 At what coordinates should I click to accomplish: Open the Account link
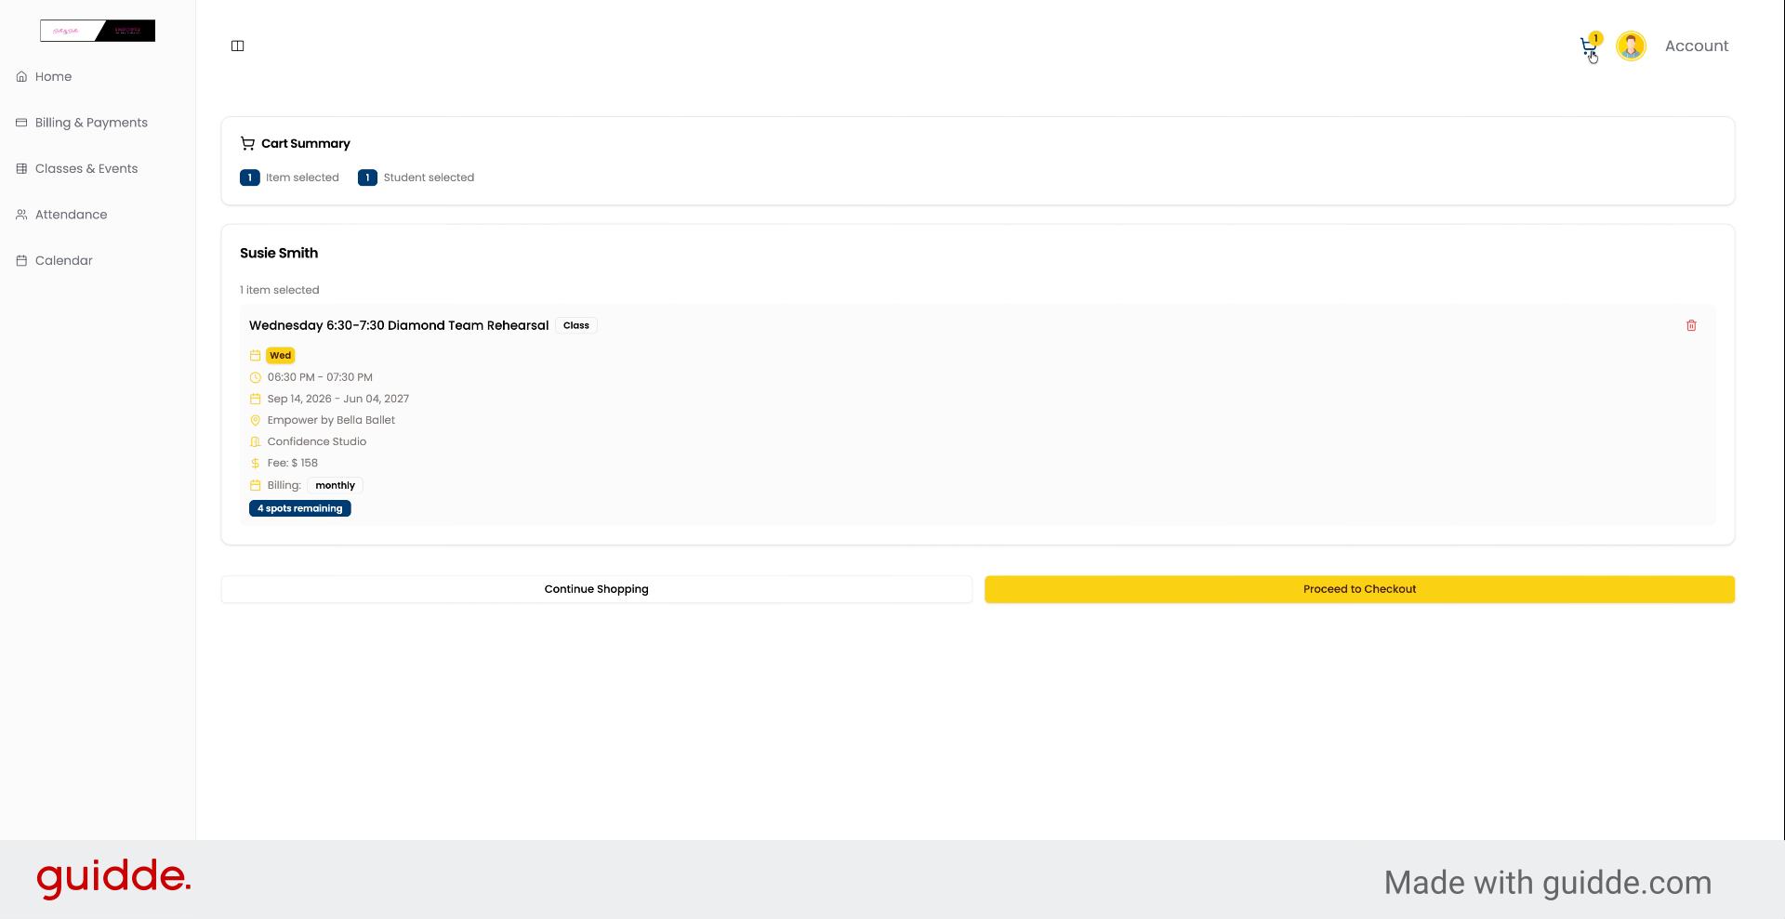click(x=1696, y=46)
